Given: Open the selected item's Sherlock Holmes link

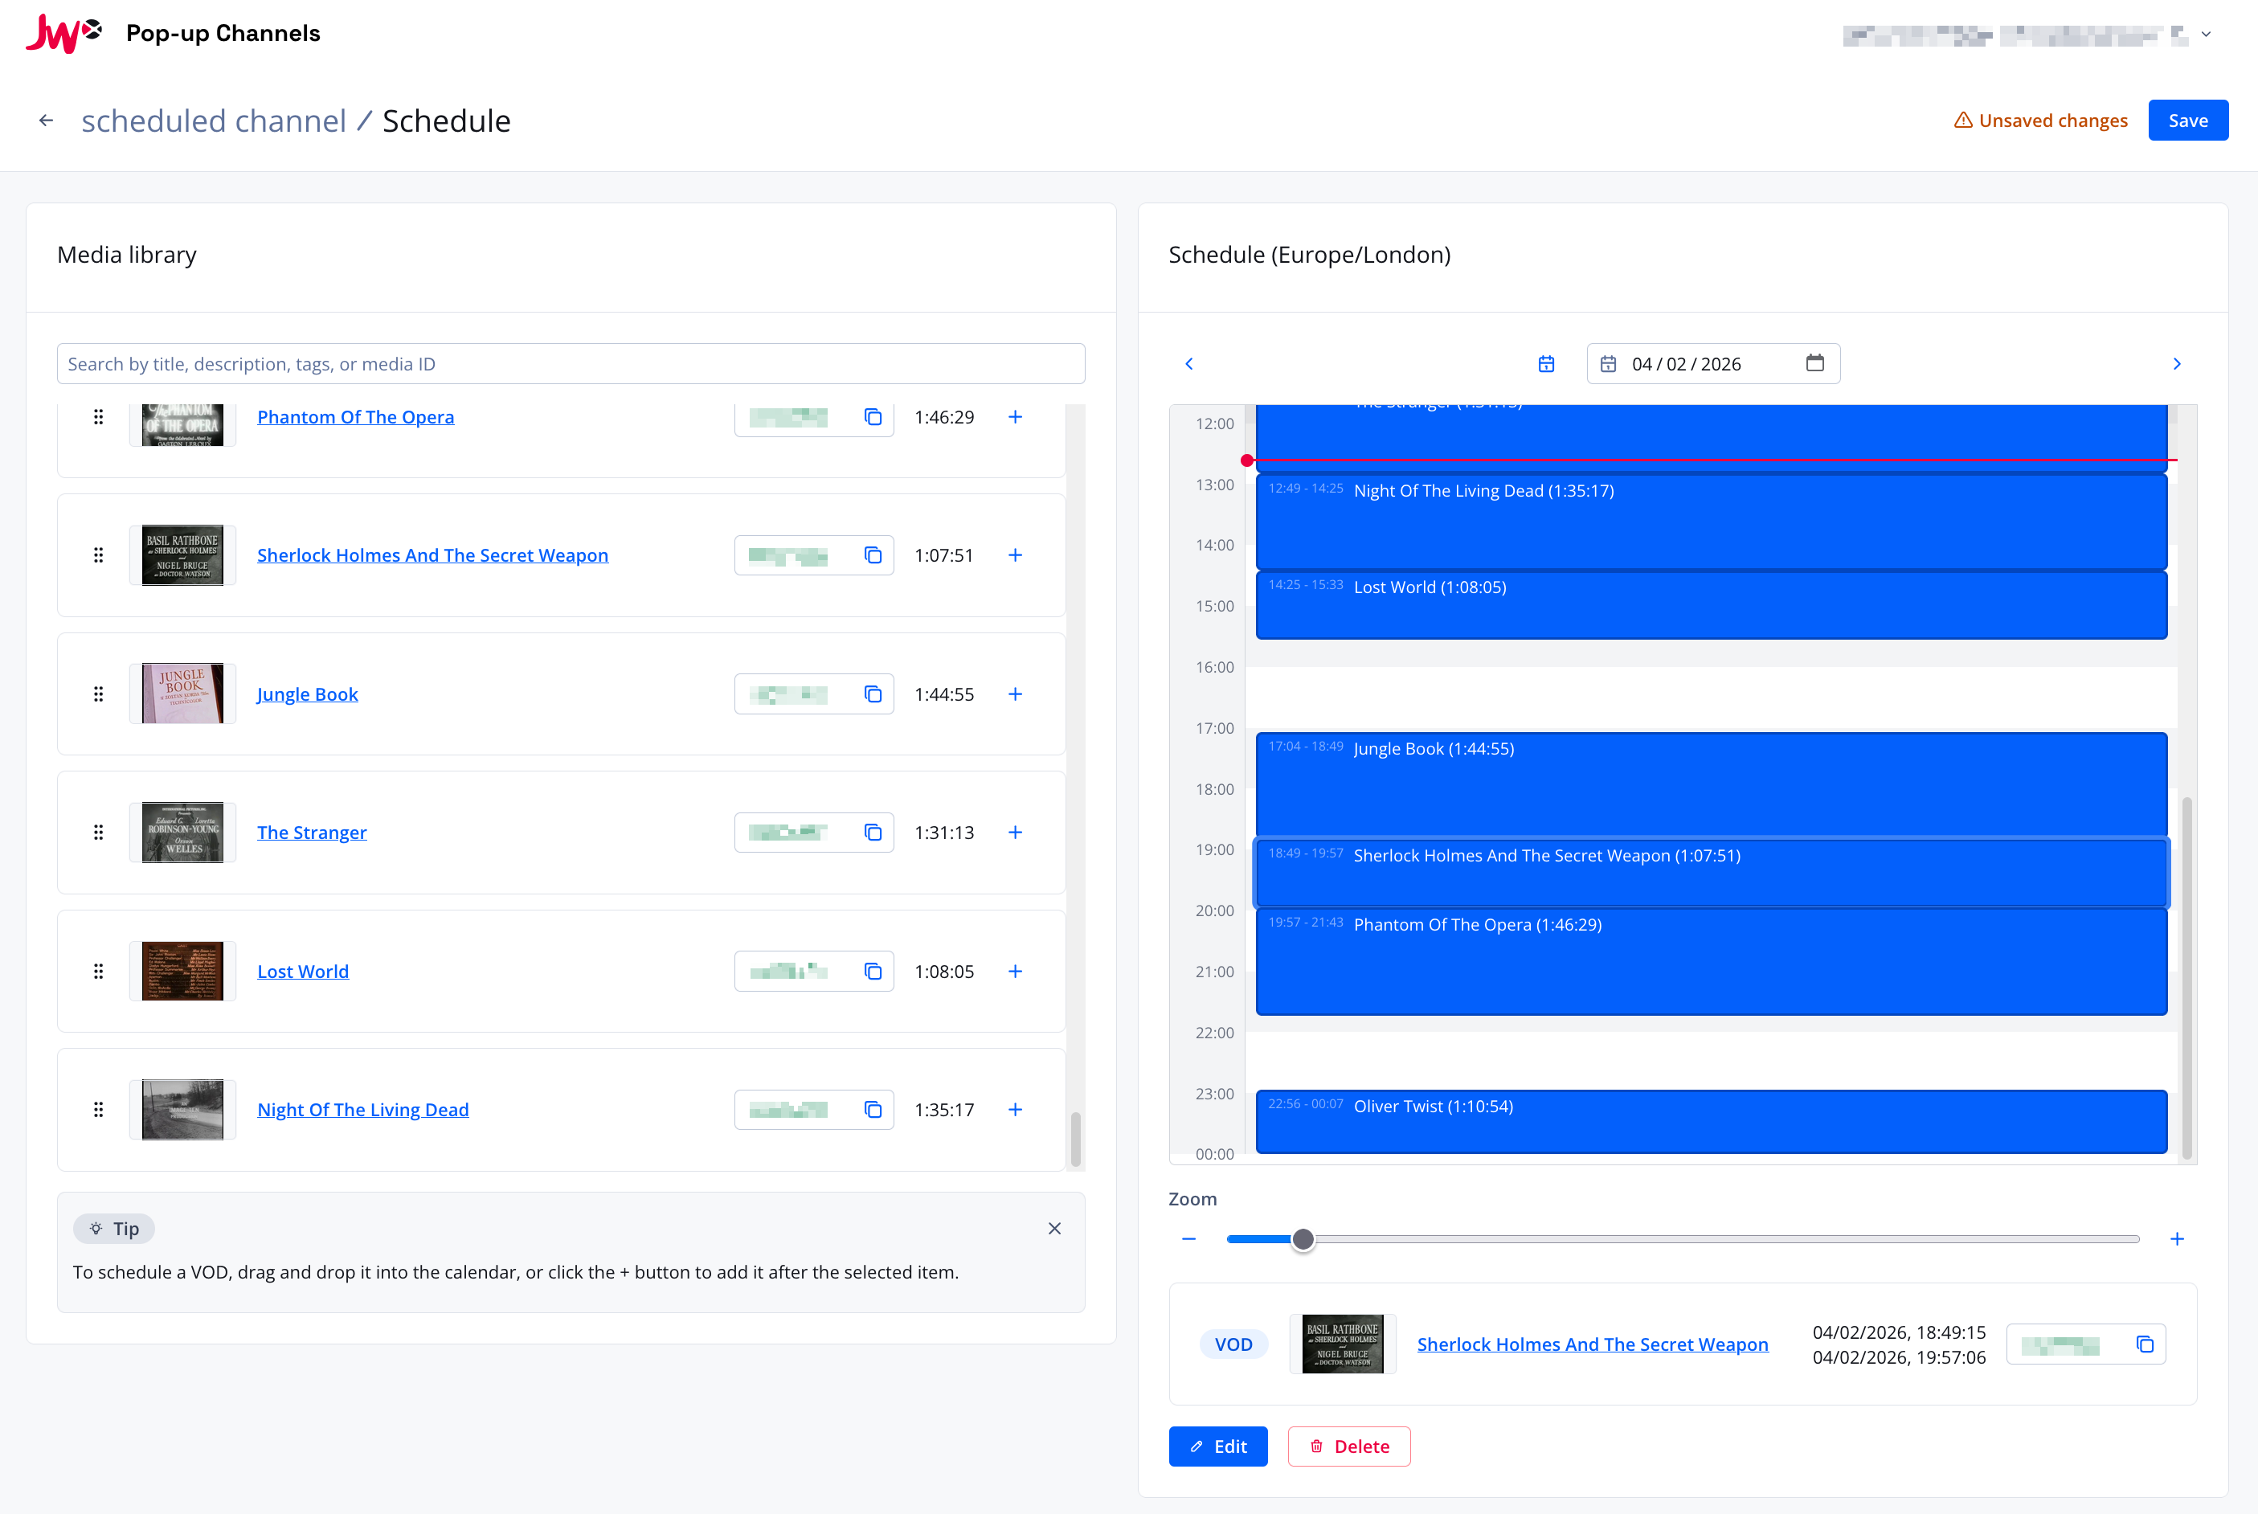Looking at the screenshot, I should [x=1593, y=1344].
